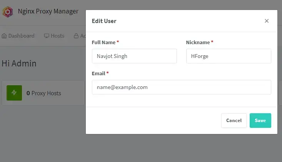Click the Email input field
The height and width of the screenshot is (162, 282).
[182, 87]
